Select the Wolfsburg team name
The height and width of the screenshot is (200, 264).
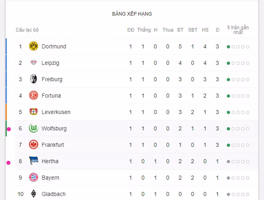coord(54,128)
